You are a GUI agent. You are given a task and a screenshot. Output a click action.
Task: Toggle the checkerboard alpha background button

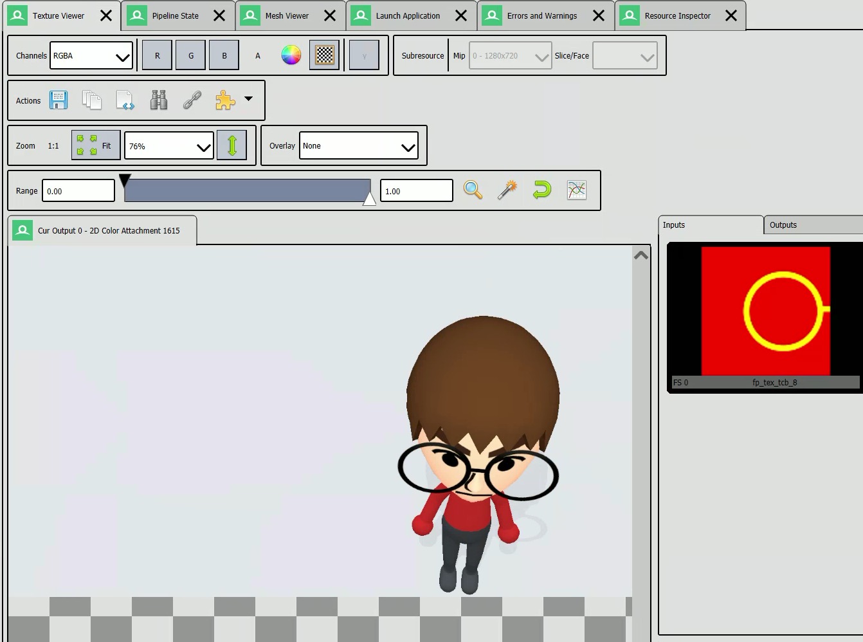(325, 55)
